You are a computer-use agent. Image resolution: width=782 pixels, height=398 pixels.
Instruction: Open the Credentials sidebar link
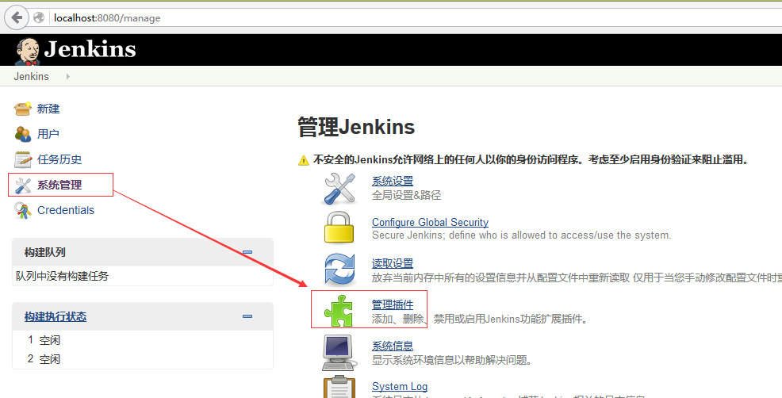click(x=66, y=210)
